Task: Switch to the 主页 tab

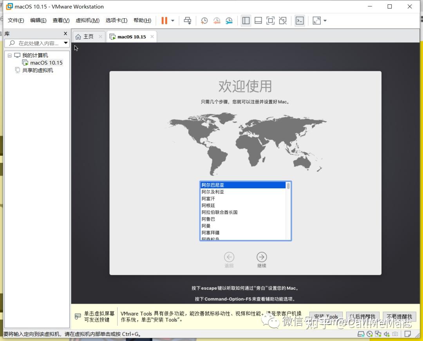Action: tap(88, 37)
